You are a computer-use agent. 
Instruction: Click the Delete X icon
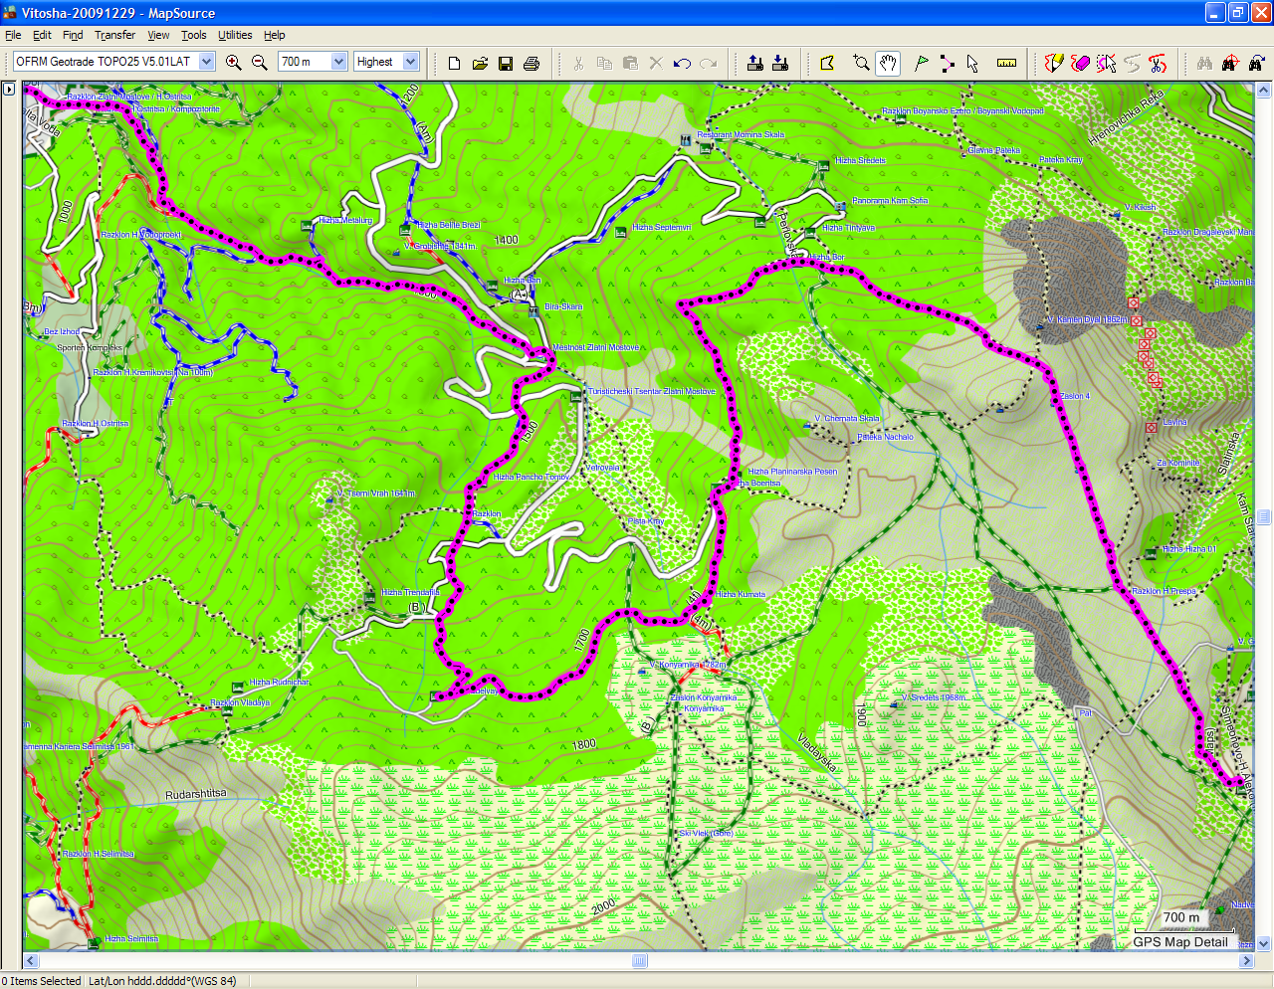(656, 63)
